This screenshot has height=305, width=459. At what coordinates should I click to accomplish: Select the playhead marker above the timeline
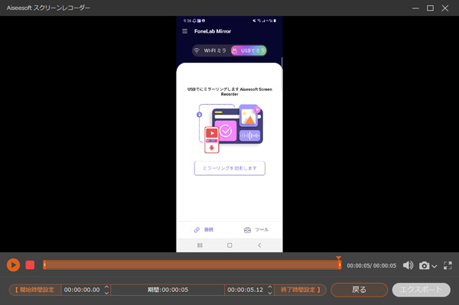click(338, 258)
